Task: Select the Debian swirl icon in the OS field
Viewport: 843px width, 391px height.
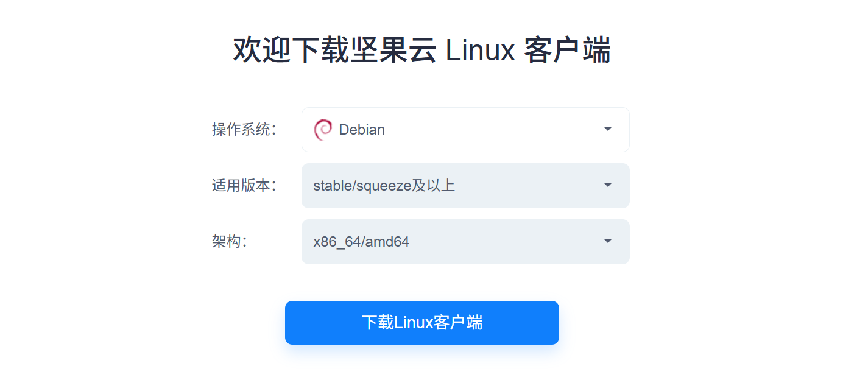Action: click(321, 129)
